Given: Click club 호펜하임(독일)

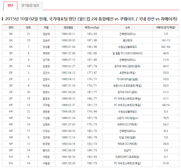Looking at the screenshot, I should tap(127, 73).
